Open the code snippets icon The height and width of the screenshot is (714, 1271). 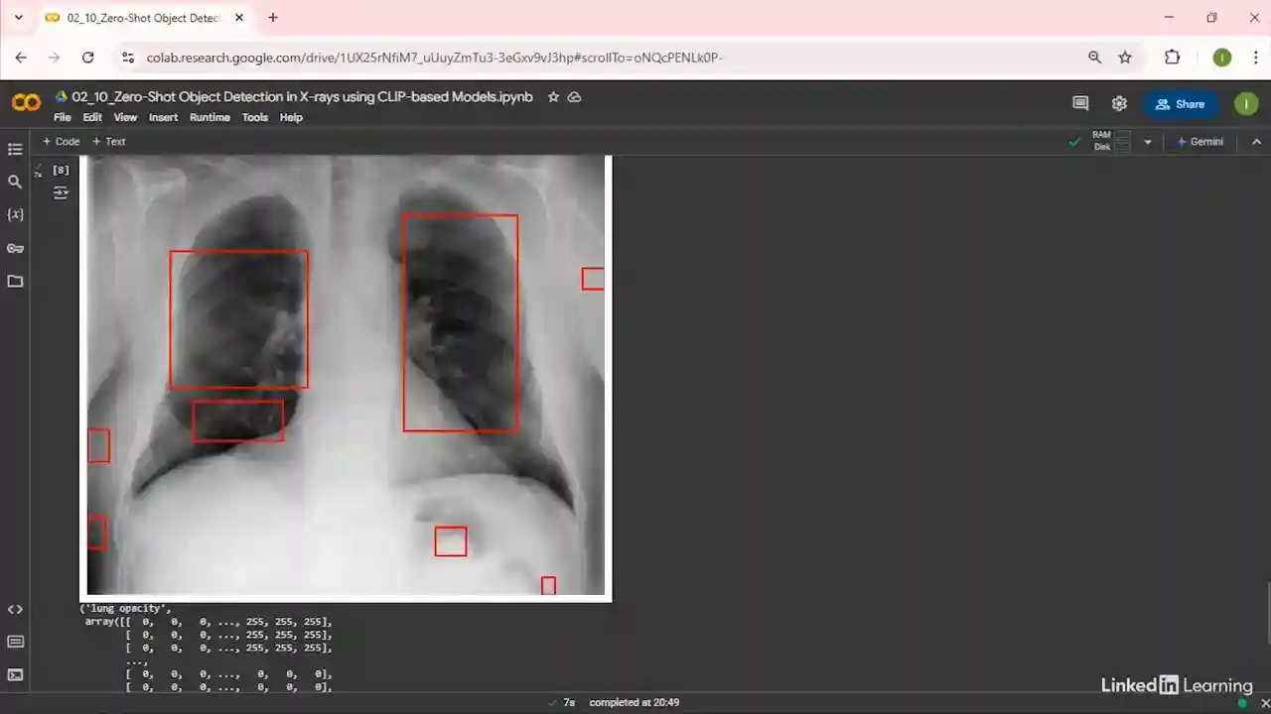point(15,610)
